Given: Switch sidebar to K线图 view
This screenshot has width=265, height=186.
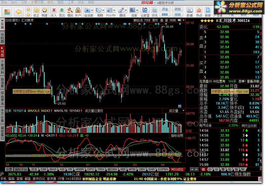Looking at the screenshot, I should coord(2,52).
